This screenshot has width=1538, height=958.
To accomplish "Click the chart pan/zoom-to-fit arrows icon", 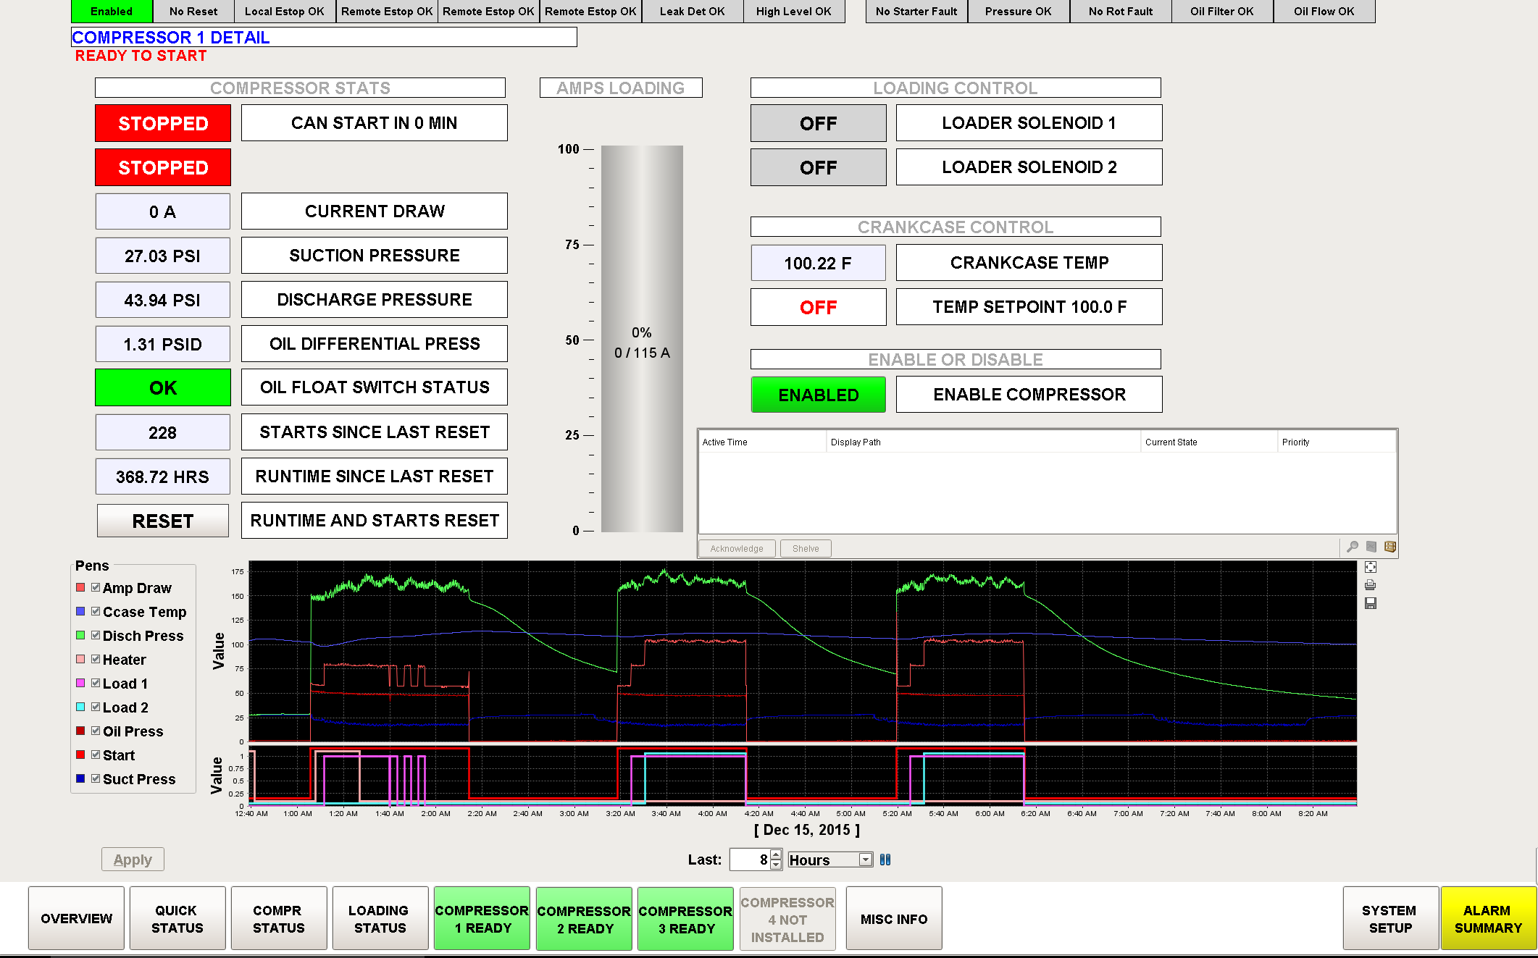I will tap(1370, 567).
